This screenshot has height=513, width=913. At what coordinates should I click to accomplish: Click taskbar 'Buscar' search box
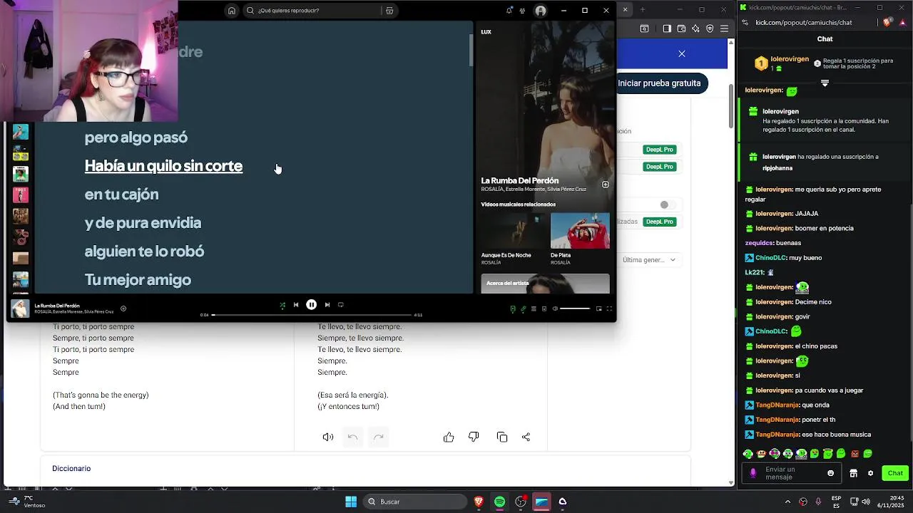pyautogui.click(x=414, y=502)
